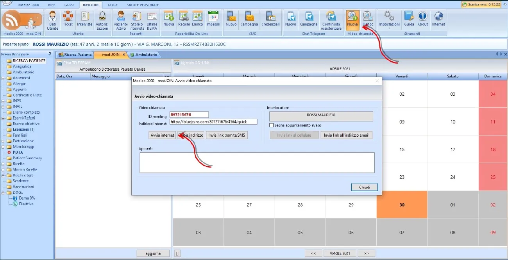Tick the Segna appuntamento evaso checkbox
Image resolution: width=508 pixels, height=260 pixels.
click(272, 125)
